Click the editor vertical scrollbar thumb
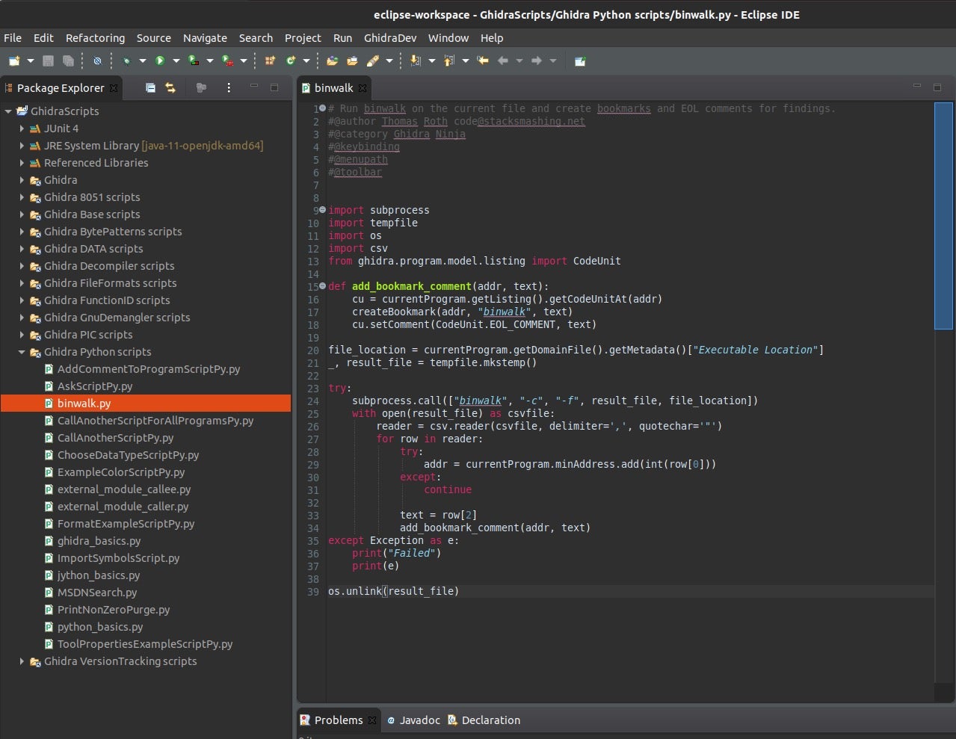The image size is (956, 739). (943, 215)
